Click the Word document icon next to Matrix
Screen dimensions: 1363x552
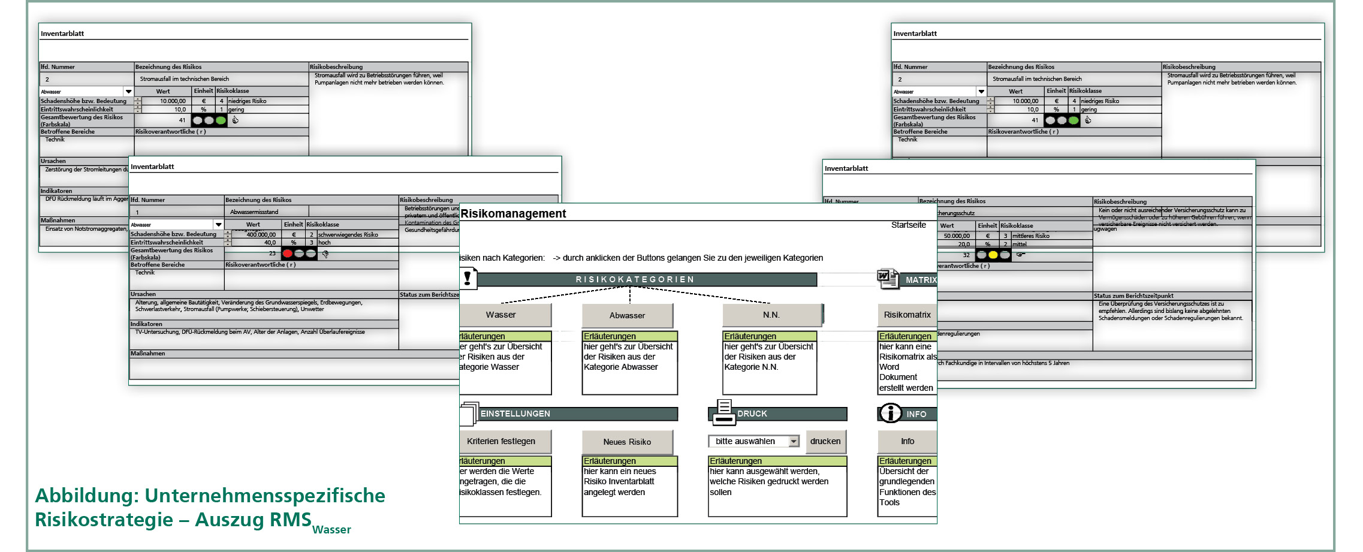(887, 279)
